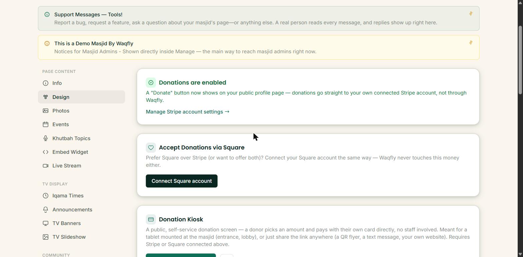This screenshot has width=523, height=257.
Task: Click the Live Stream camera icon
Action: tap(46, 165)
